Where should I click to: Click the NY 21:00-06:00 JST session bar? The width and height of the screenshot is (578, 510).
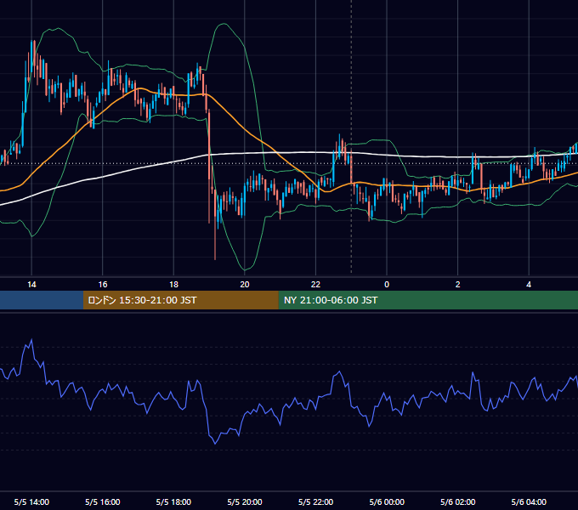428,300
